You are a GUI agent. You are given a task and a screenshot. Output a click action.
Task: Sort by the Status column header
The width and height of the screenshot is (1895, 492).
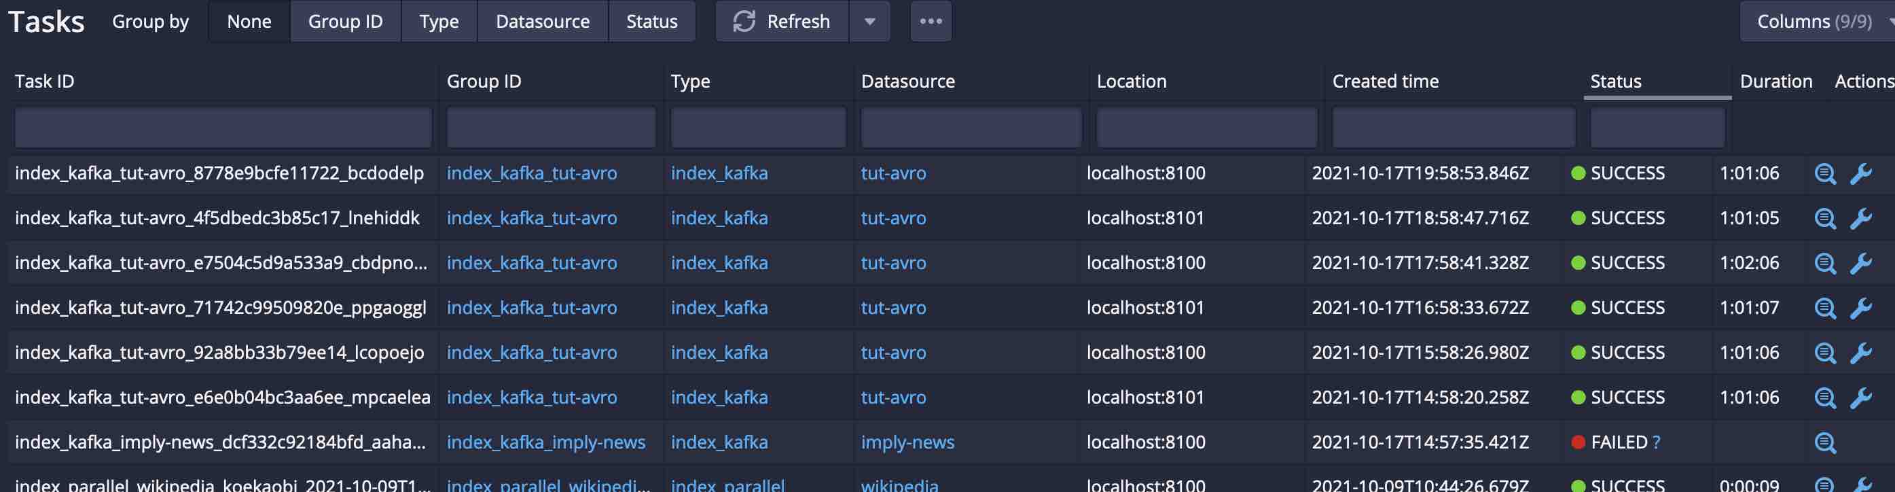pyautogui.click(x=1615, y=82)
